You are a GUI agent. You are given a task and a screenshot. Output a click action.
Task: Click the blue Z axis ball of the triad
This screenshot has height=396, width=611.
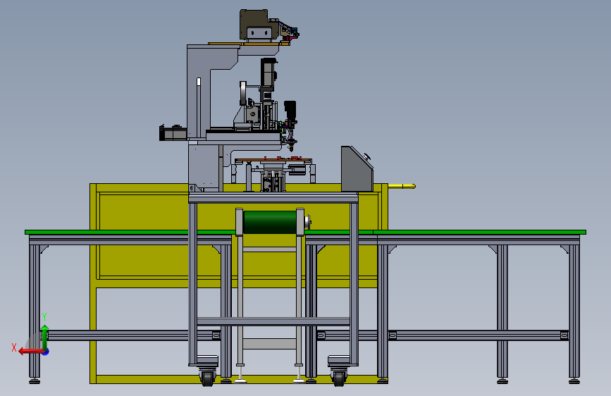pyautogui.click(x=46, y=352)
